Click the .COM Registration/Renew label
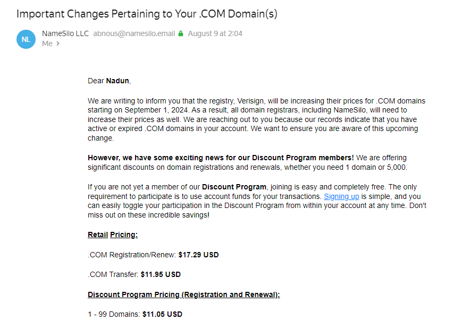 132,255
